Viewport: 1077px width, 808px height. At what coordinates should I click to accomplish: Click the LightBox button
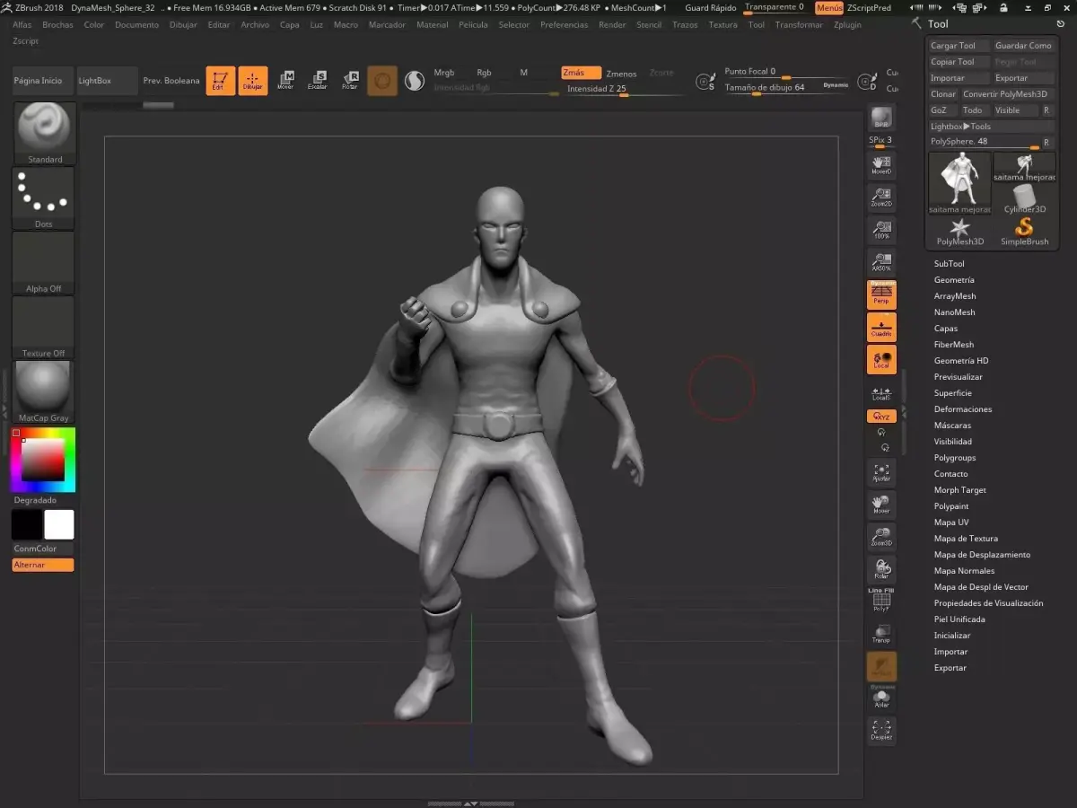coord(108,81)
